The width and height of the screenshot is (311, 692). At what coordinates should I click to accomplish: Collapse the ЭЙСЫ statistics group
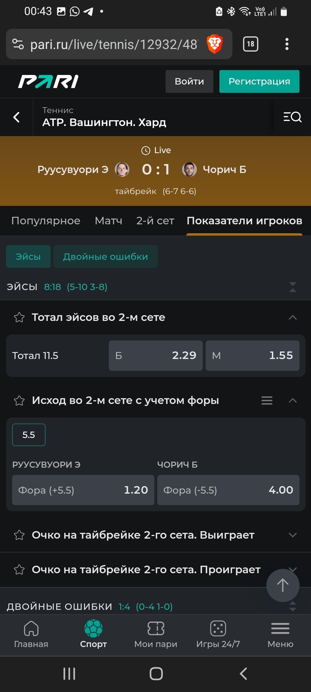[x=293, y=287]
